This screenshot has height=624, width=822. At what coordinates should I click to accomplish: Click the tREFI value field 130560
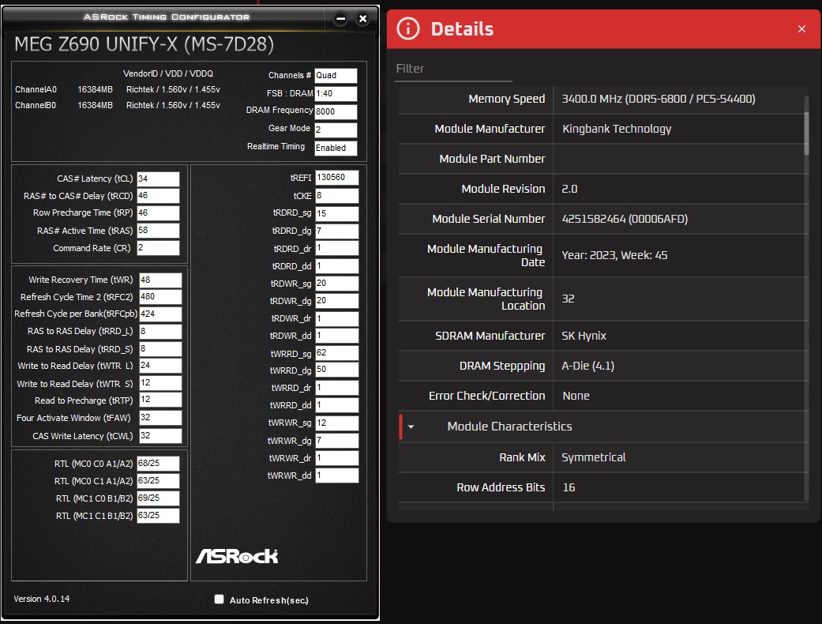(337, 177)
